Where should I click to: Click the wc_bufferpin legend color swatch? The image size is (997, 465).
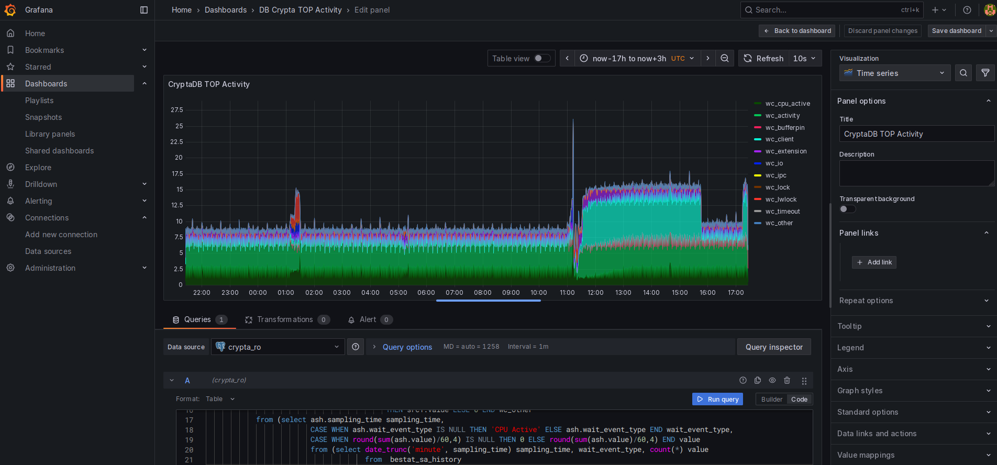(757, 128)
